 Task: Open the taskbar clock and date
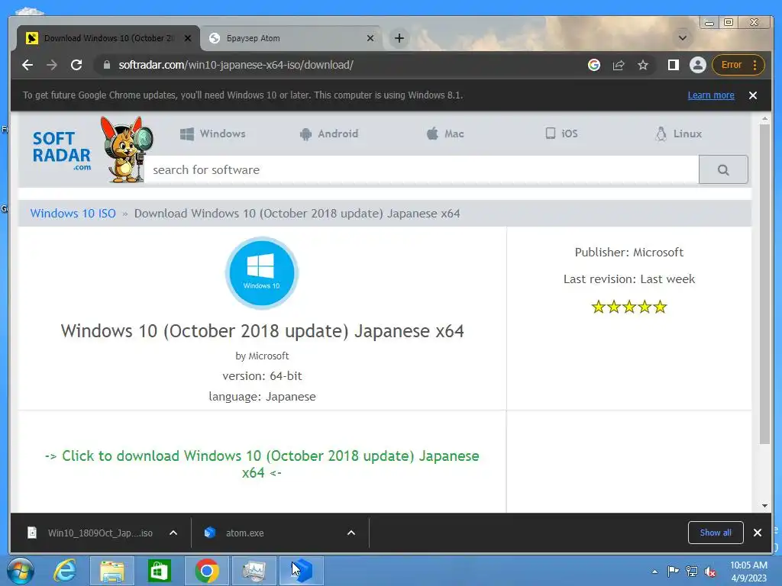(748, 572)
